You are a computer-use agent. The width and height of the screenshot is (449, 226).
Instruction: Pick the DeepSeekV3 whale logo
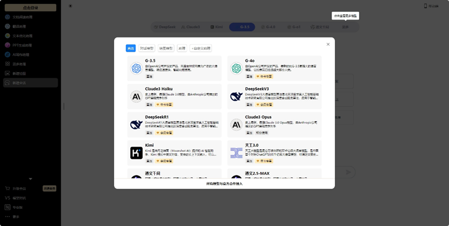[236, 96]
